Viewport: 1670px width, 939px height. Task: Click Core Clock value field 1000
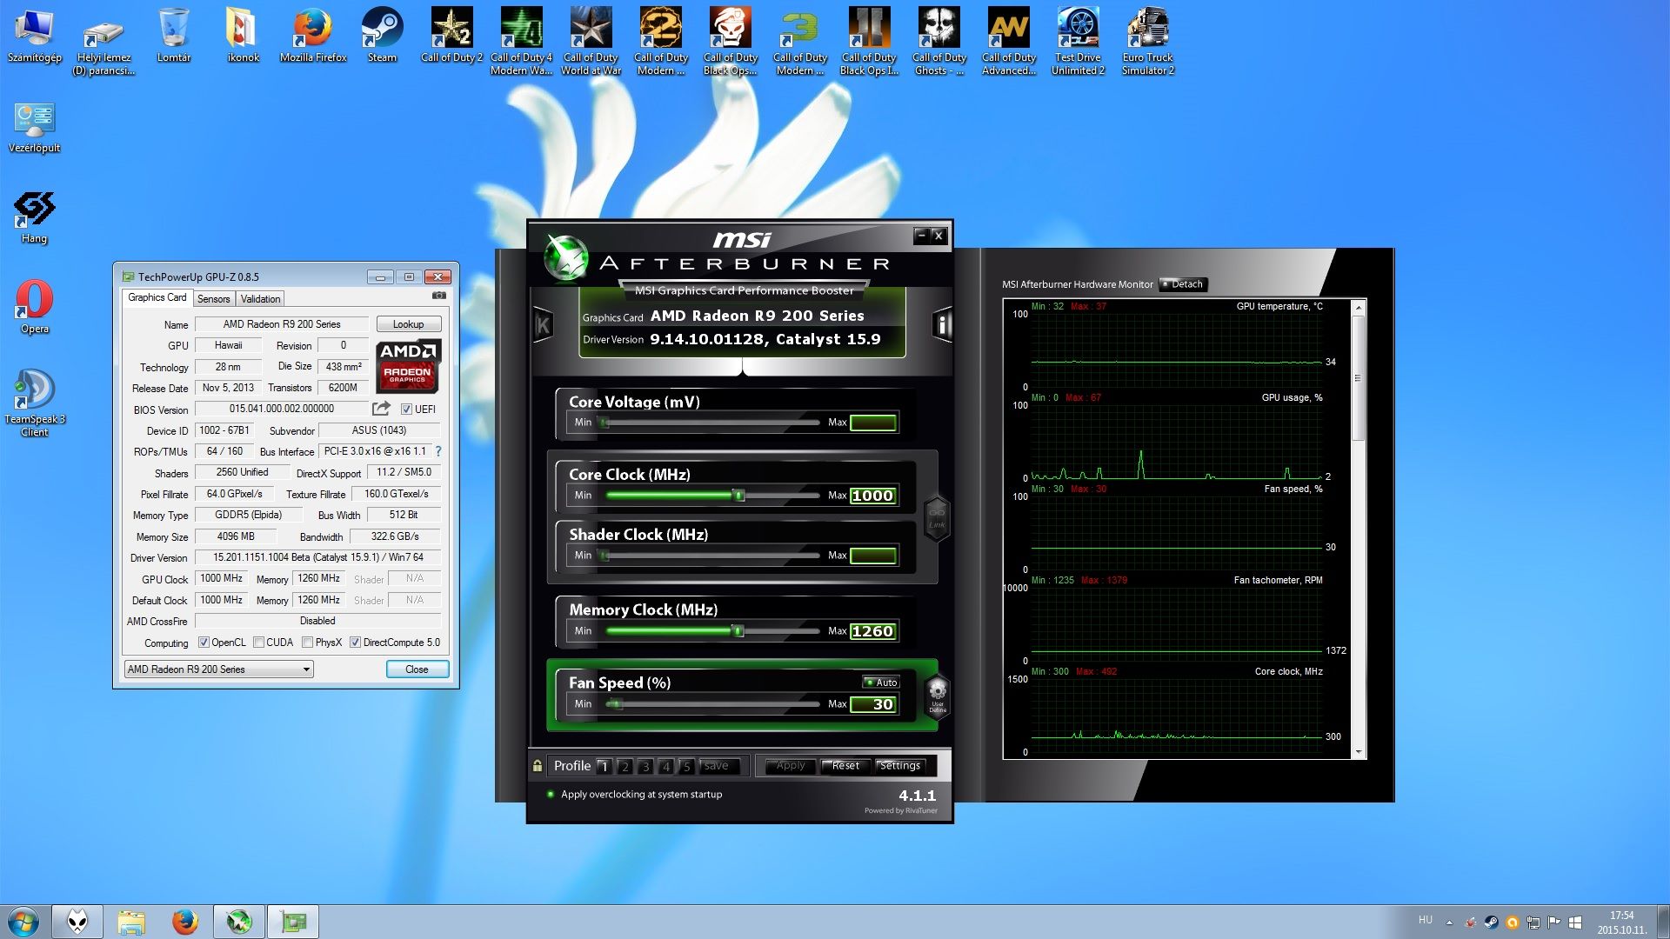coord(872,496)
